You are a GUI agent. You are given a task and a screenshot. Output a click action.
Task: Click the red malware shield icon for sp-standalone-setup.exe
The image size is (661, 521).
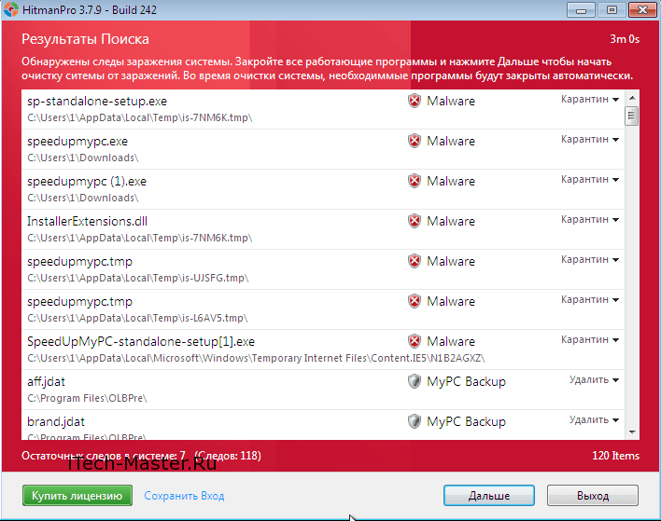pyautogui.click(x=415, y=101)
